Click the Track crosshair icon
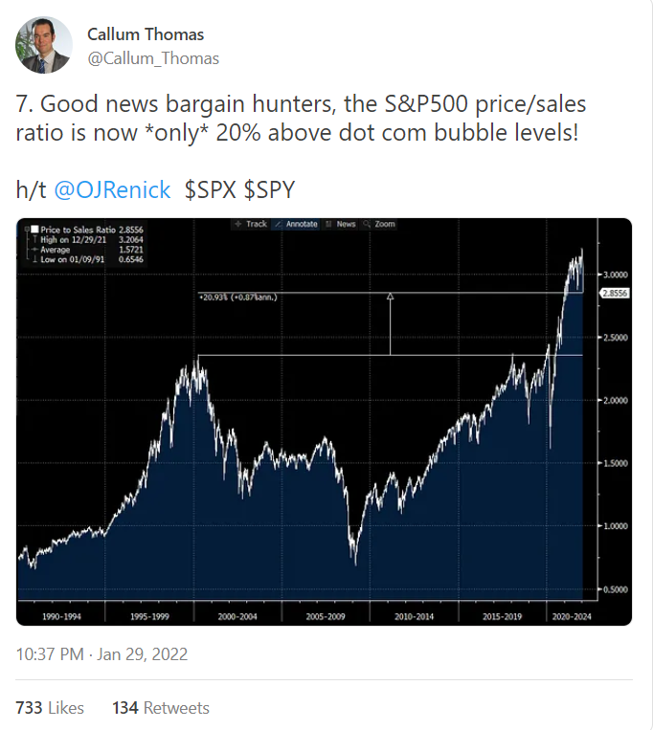The image size is (653, 730). (x=238, y=224)
